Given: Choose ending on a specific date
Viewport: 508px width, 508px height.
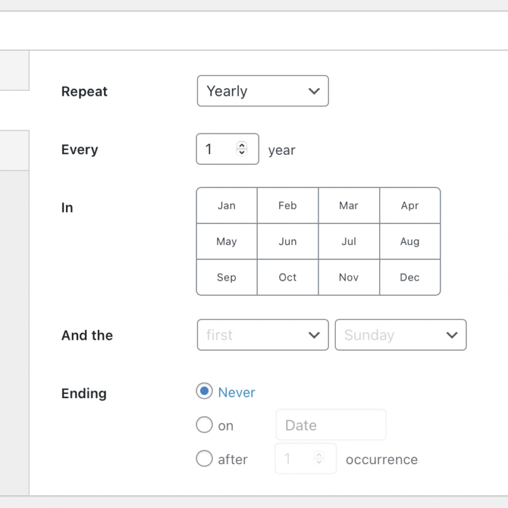Looking at the screenshot, I should click(x=204, y=425).
